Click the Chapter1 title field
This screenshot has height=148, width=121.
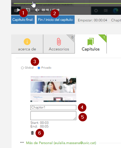click(53, 108)
